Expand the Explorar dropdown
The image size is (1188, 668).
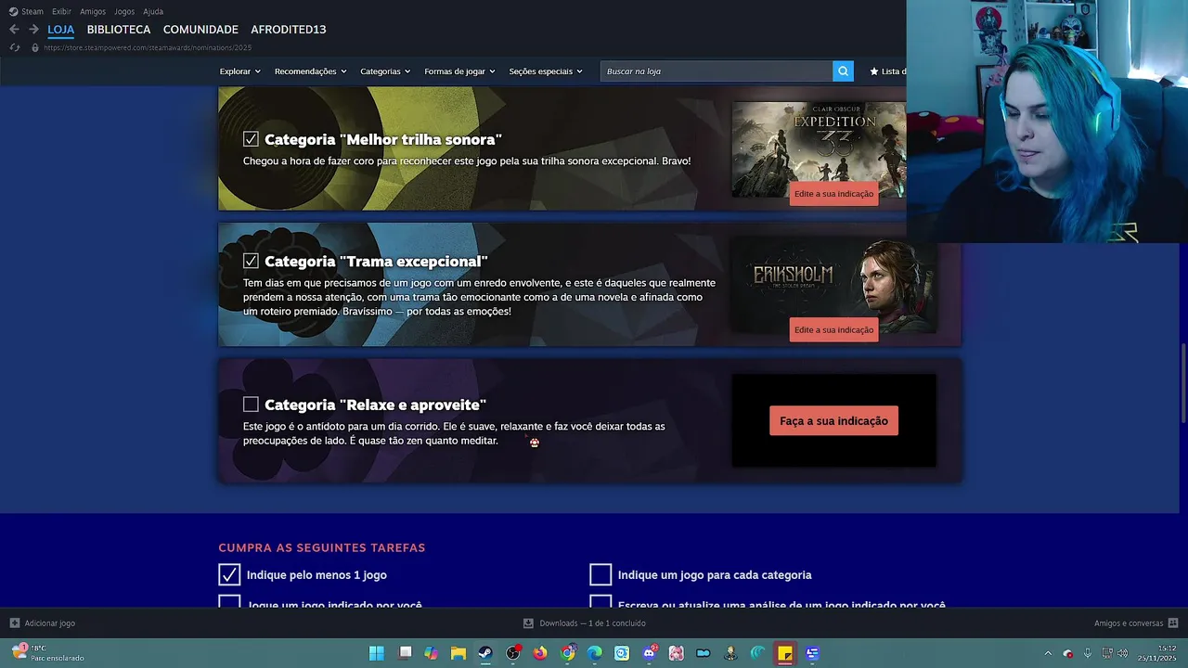coord(240,71)
